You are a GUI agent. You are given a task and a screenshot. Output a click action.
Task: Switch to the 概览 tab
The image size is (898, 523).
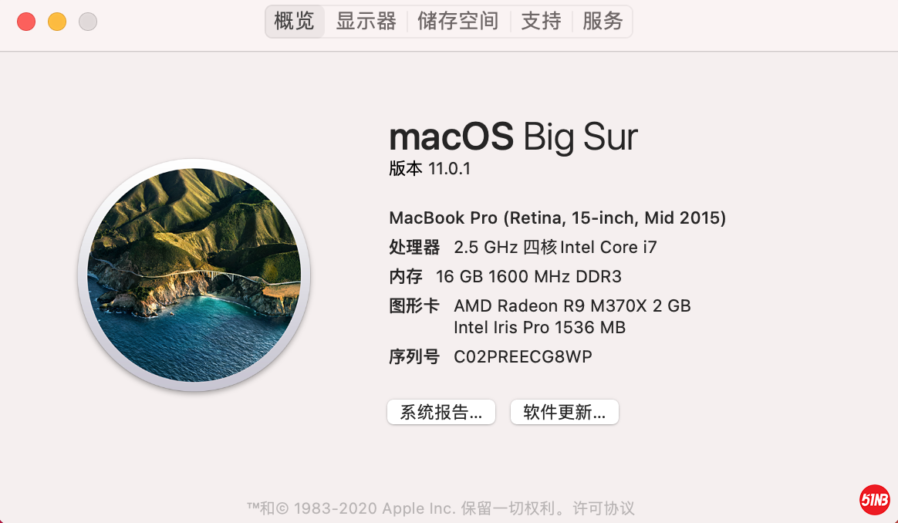295,22
